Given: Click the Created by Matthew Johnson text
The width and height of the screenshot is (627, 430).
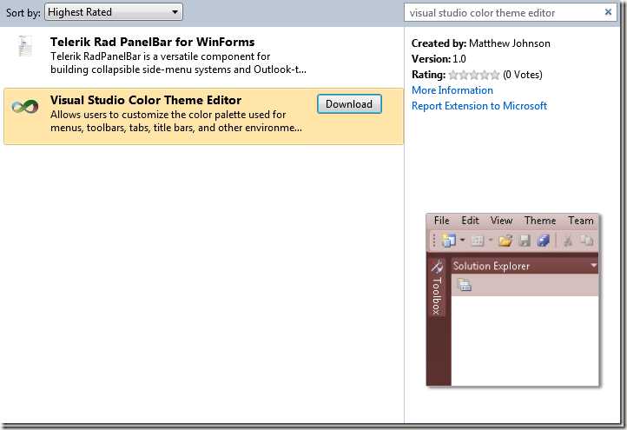Looking at the screenshot, I should tap(480, 43).
